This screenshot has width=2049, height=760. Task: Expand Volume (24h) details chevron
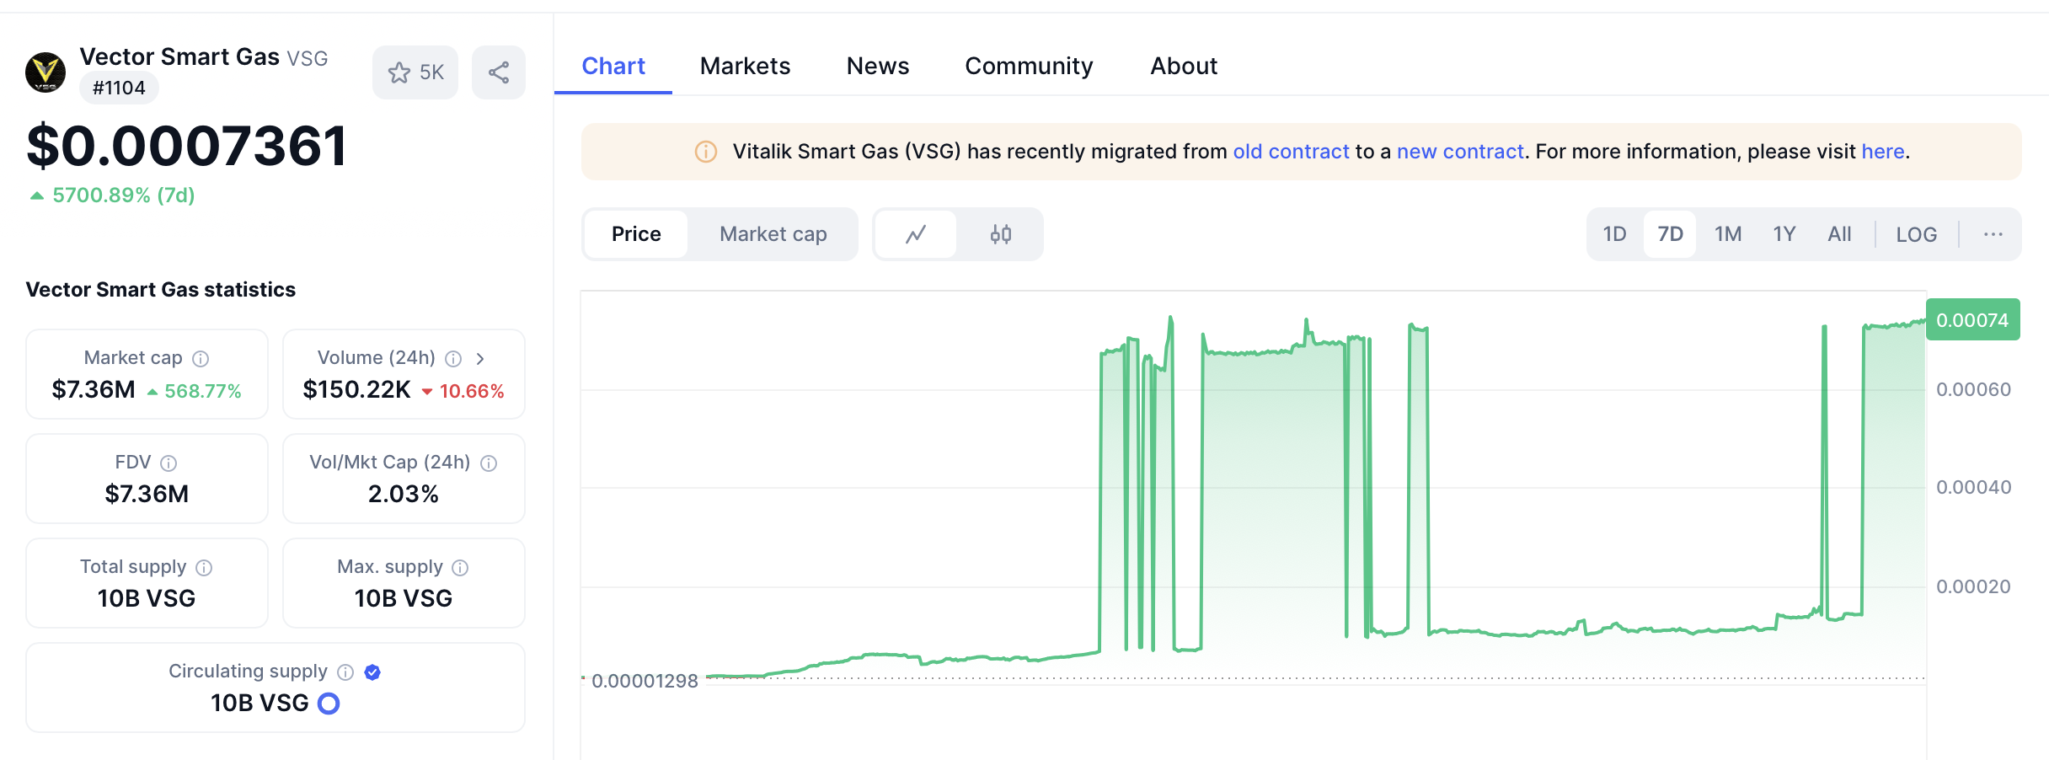480,359
